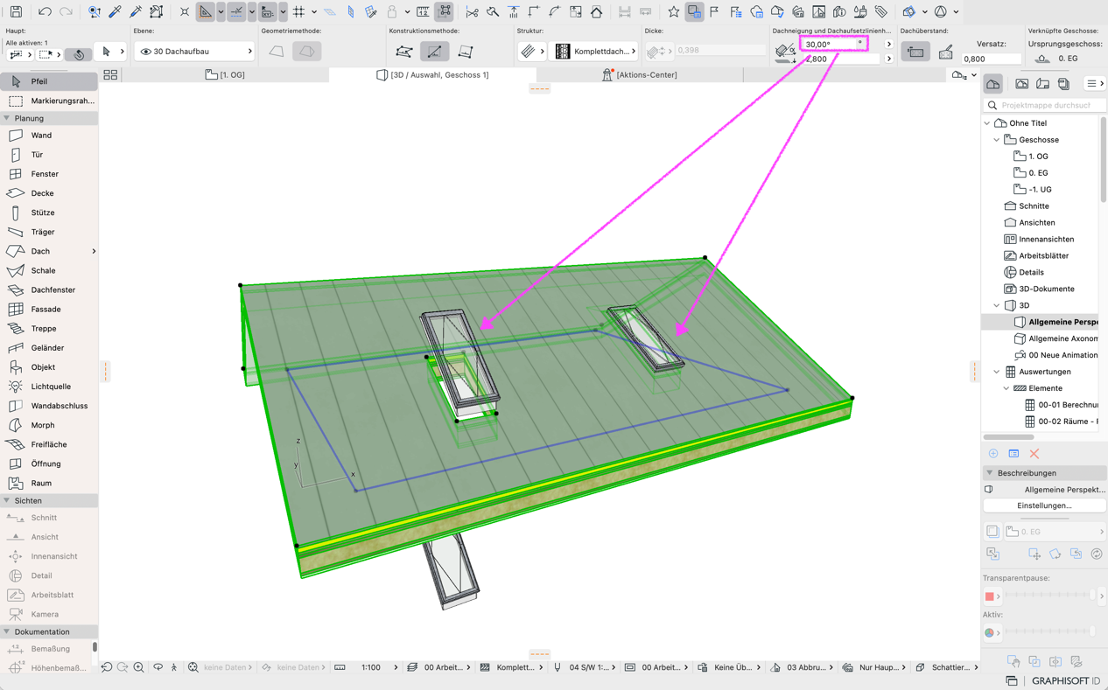This screenshot has width=1108, height=690.
Task: Toggle the suspend groups button
Action: (x=445, y=12)
